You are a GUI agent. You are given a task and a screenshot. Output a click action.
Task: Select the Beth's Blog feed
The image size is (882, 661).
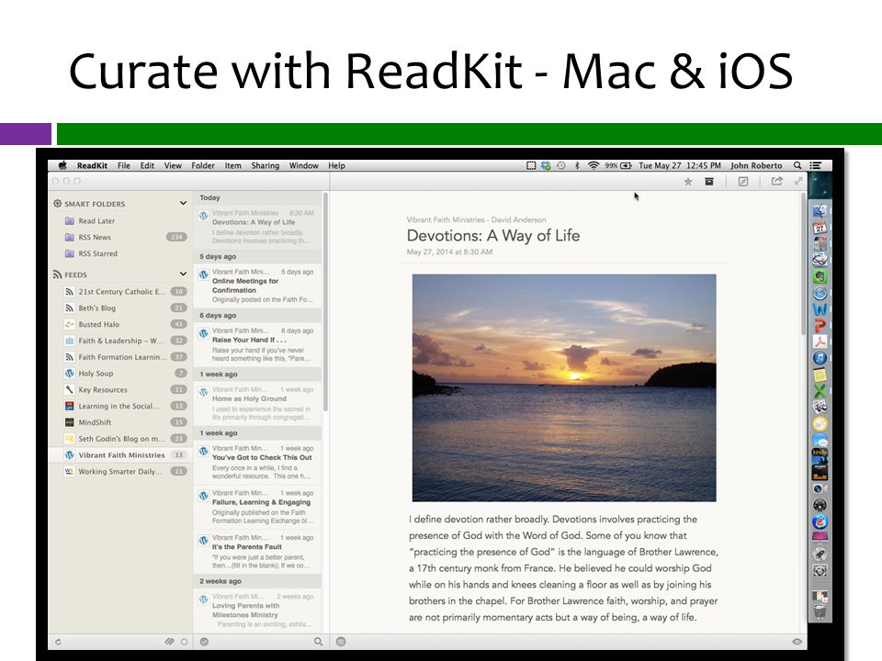point(120,308)
